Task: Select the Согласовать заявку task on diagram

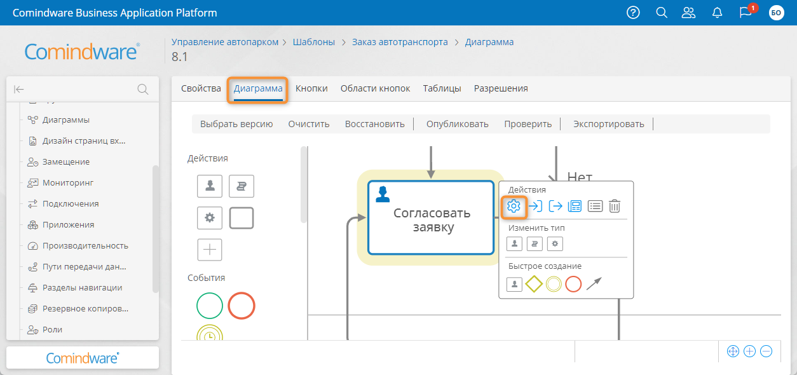Action: click(x=431, y=217)
